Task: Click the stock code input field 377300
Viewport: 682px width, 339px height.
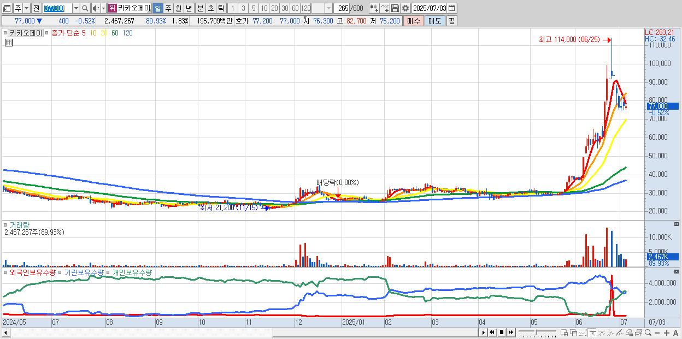Action: 57,8
